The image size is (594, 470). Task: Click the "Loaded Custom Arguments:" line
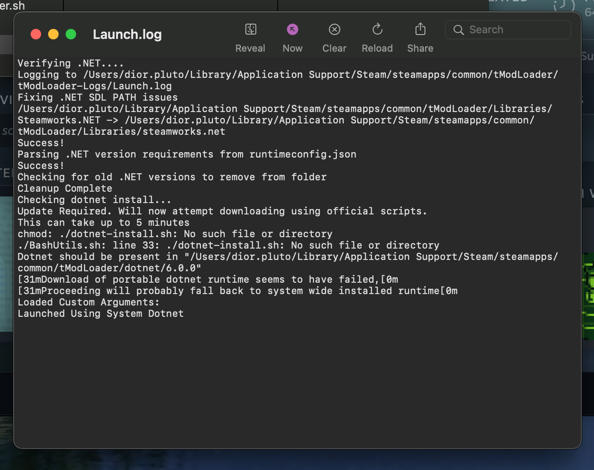pyautogui.click(x=88, y=302)
